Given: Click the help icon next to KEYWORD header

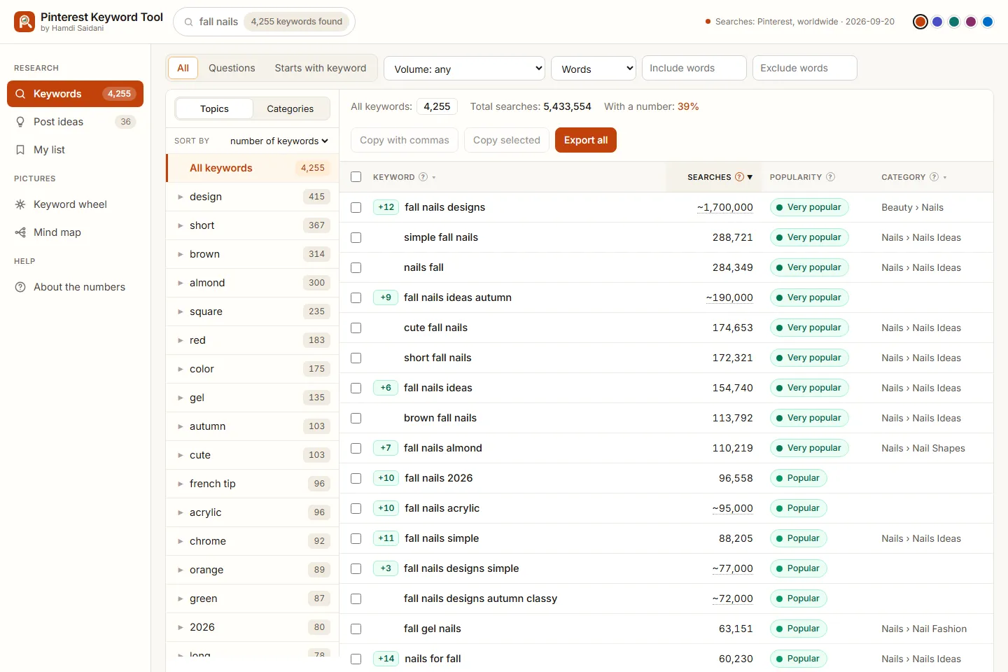Looking at the screenshot, I should (423, 177).
